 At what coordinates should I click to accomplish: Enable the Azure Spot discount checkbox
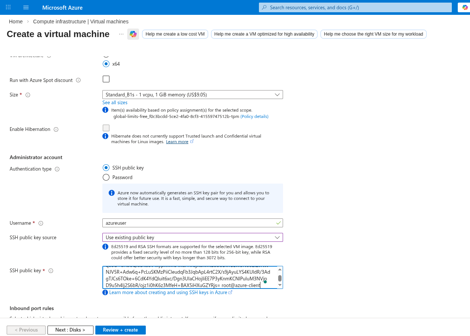[x=106, y=79]
